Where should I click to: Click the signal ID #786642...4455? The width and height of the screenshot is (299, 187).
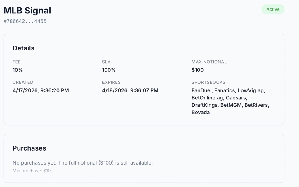tap(25, 21)
